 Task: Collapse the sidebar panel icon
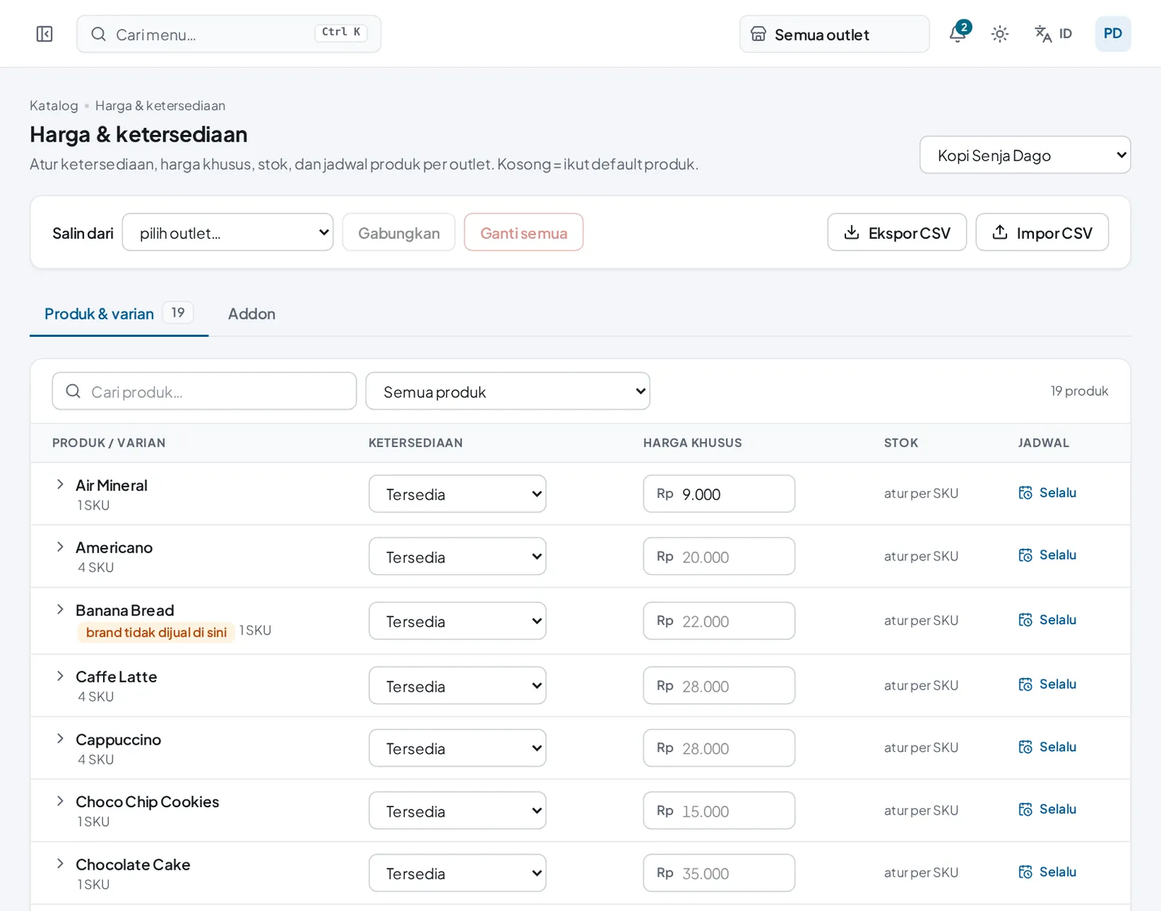[x=44, y=34]
